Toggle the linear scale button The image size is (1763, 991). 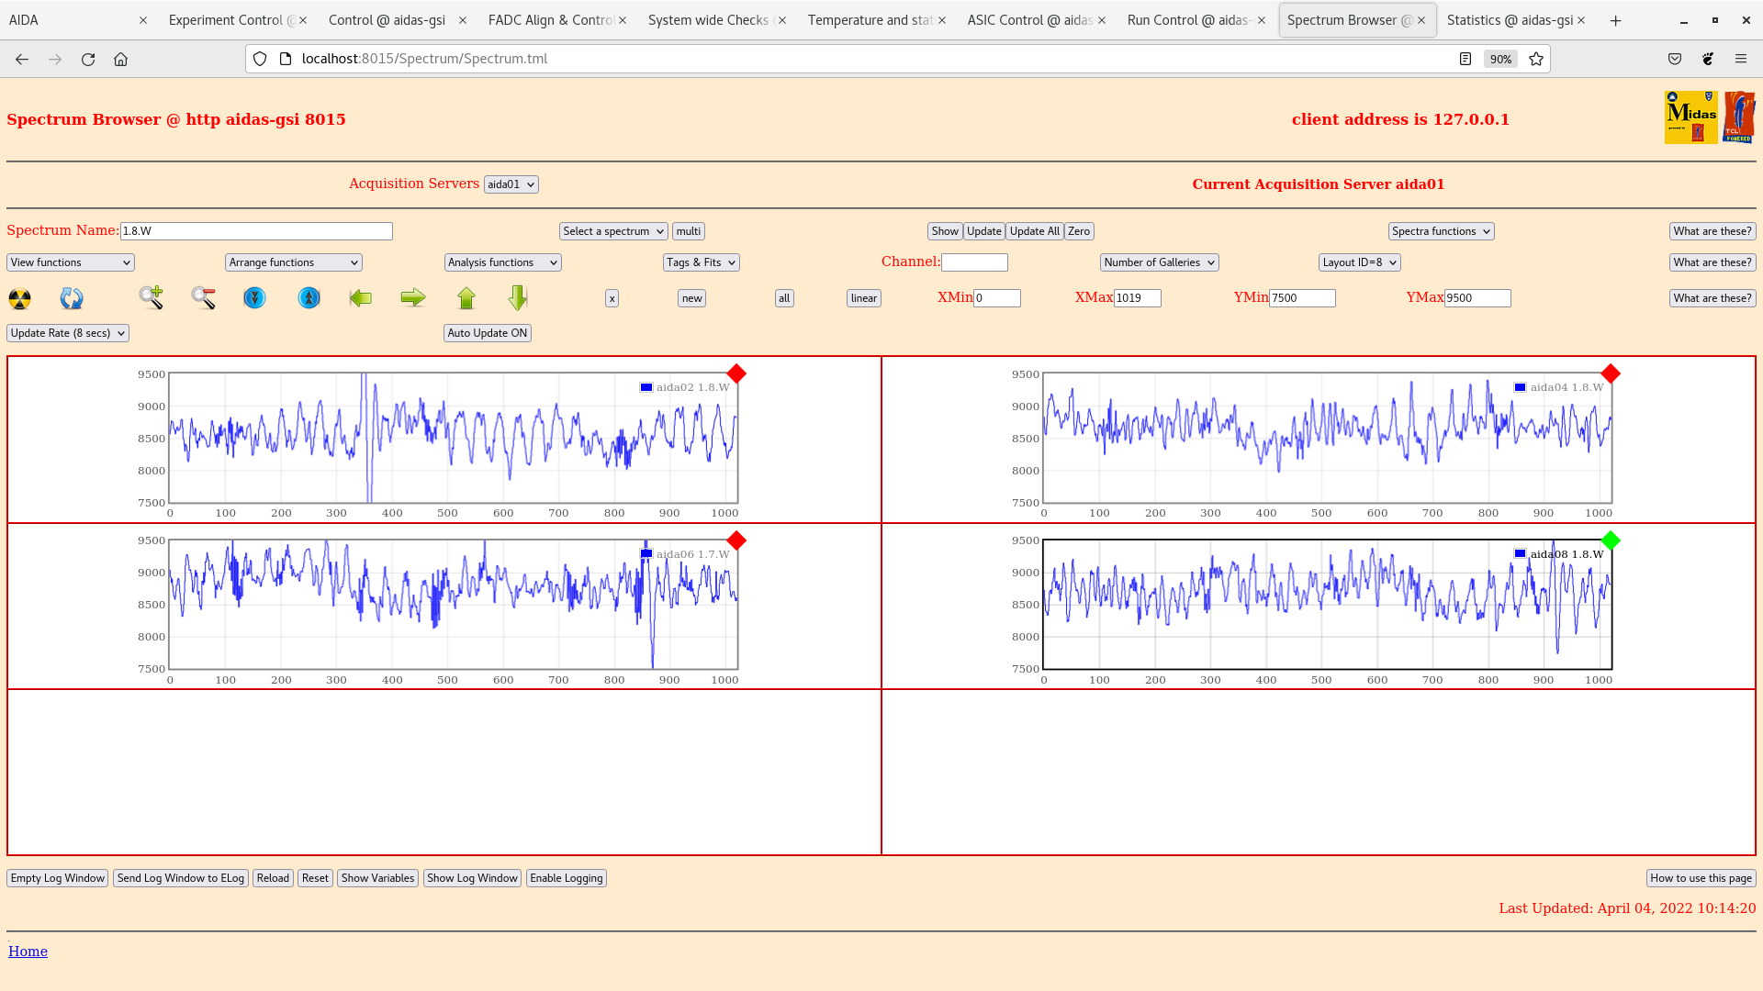[x=863, y=298]
